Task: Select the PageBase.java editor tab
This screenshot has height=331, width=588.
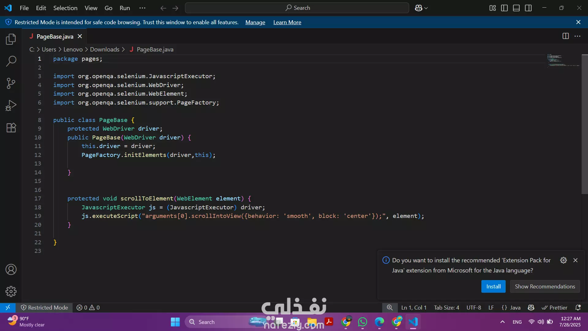Action: [55, 36]
